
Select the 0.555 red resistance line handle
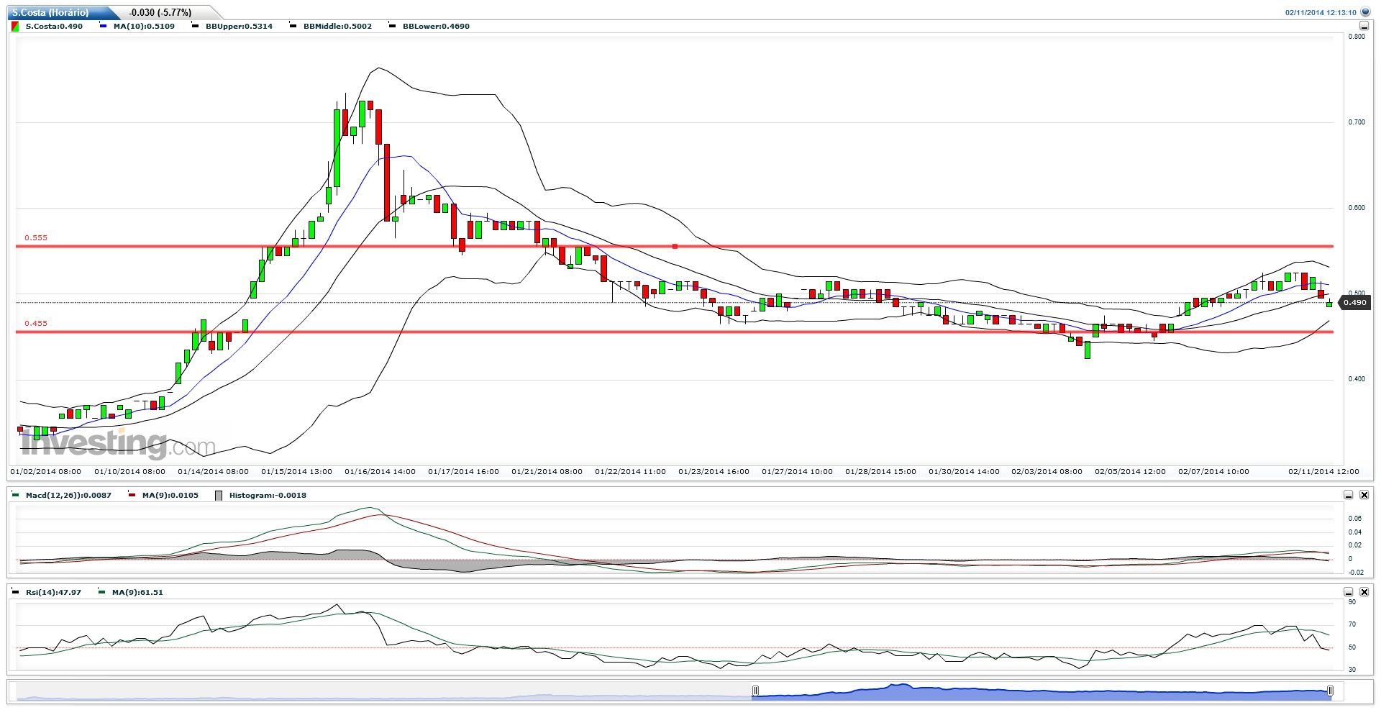click(675, 247)
